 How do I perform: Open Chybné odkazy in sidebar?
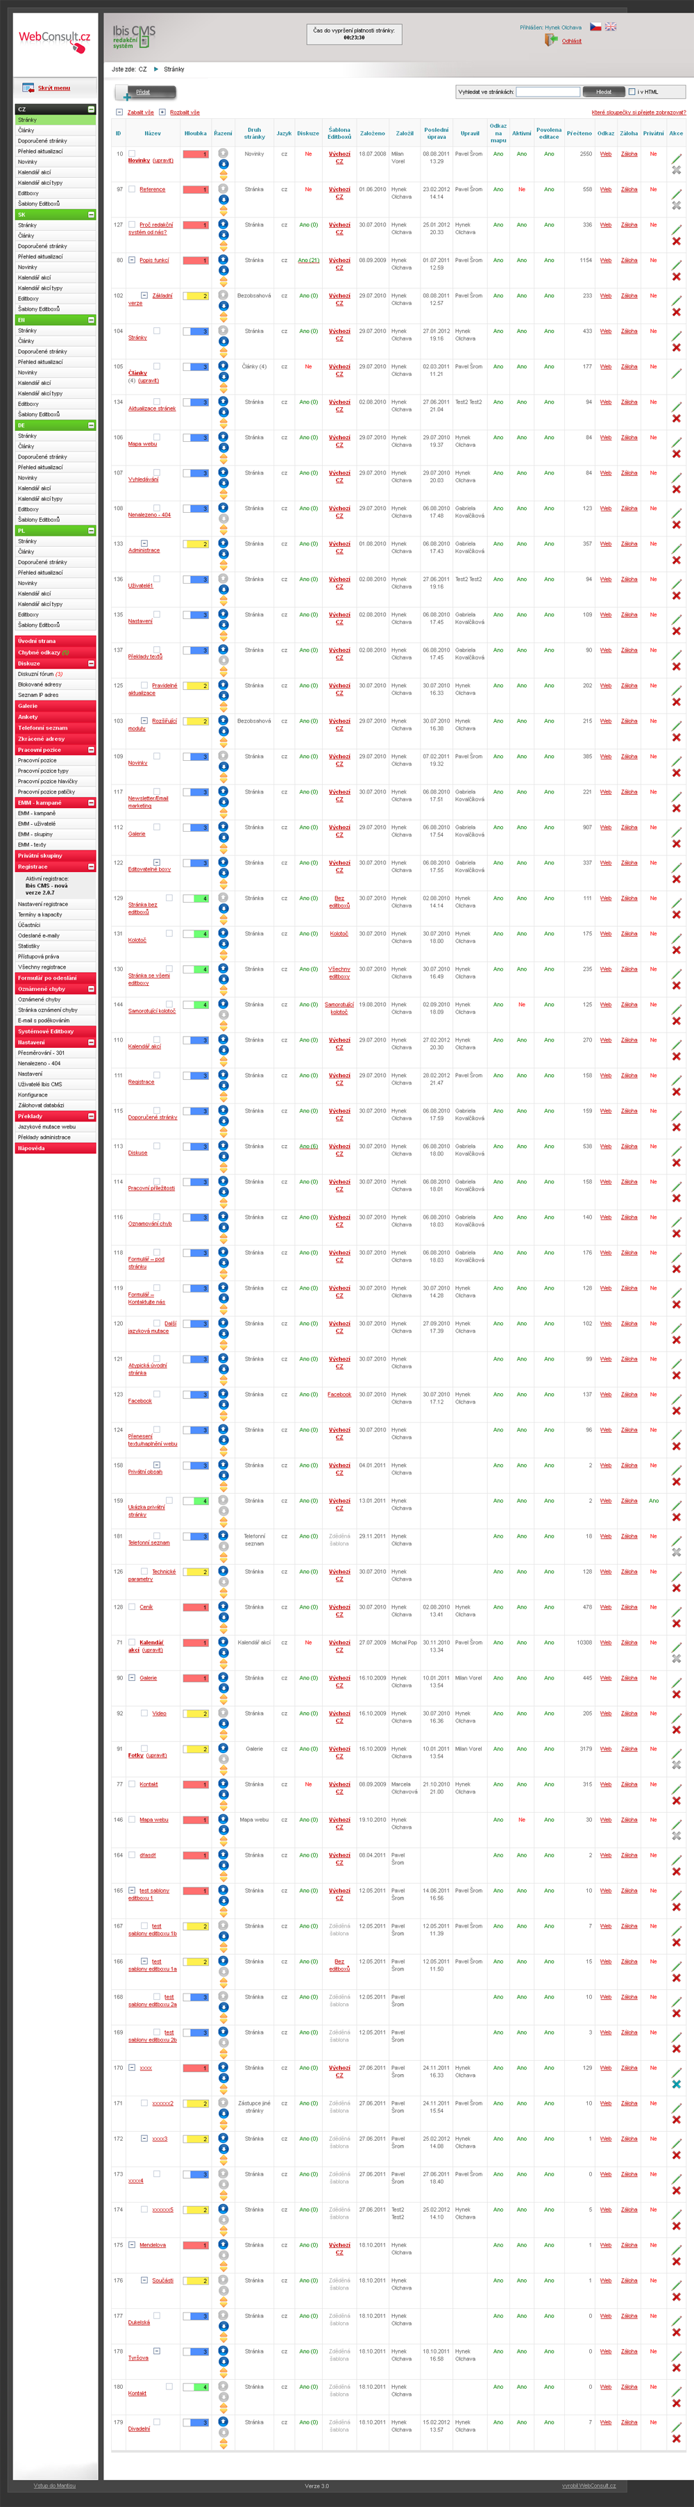[56, 652]
